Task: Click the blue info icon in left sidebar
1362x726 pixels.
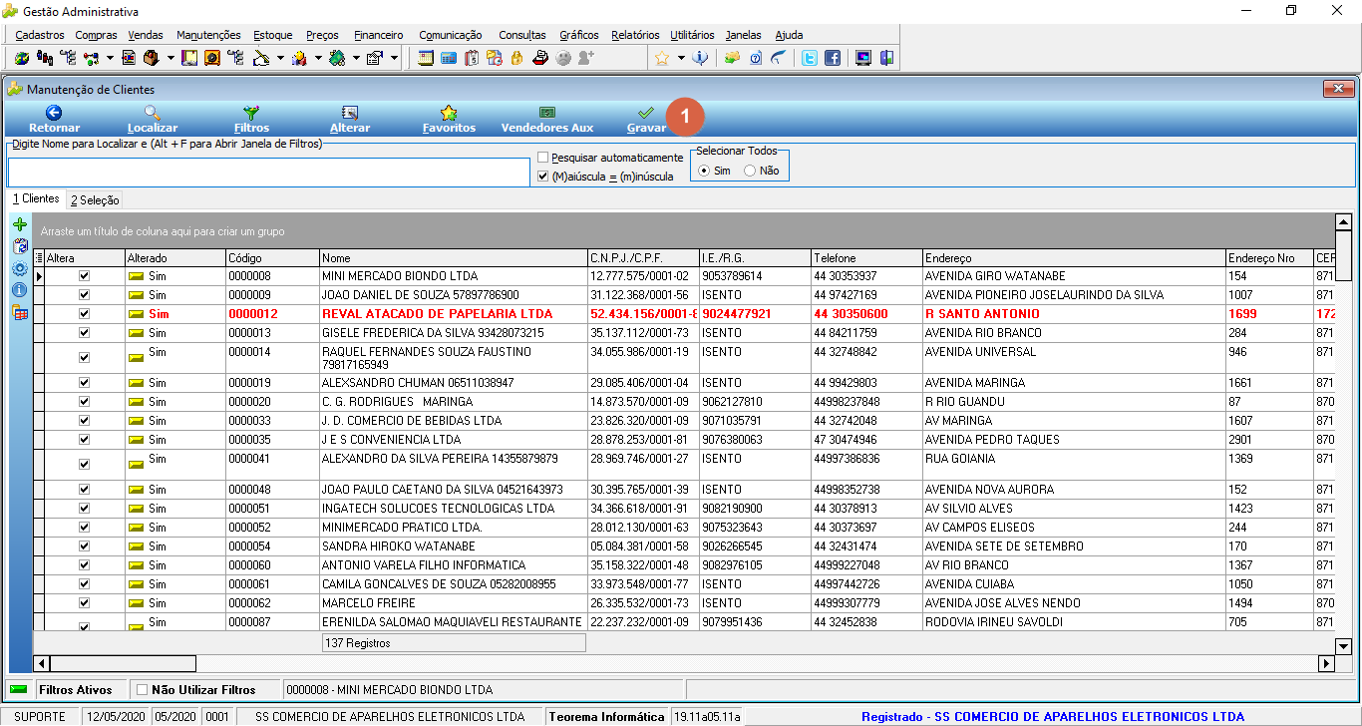Action: (x=20, y=290)
